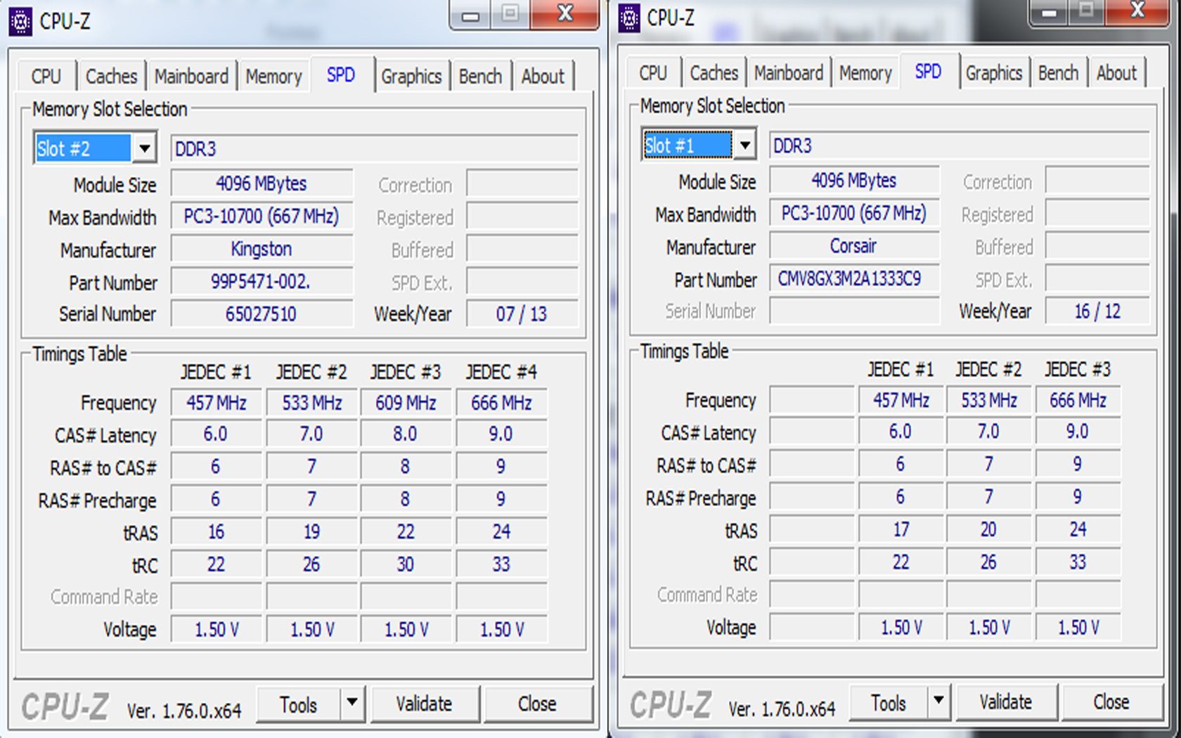Click the 609 MHz frequency cell
The image size is (1181, 738).
tap(406, 403)
